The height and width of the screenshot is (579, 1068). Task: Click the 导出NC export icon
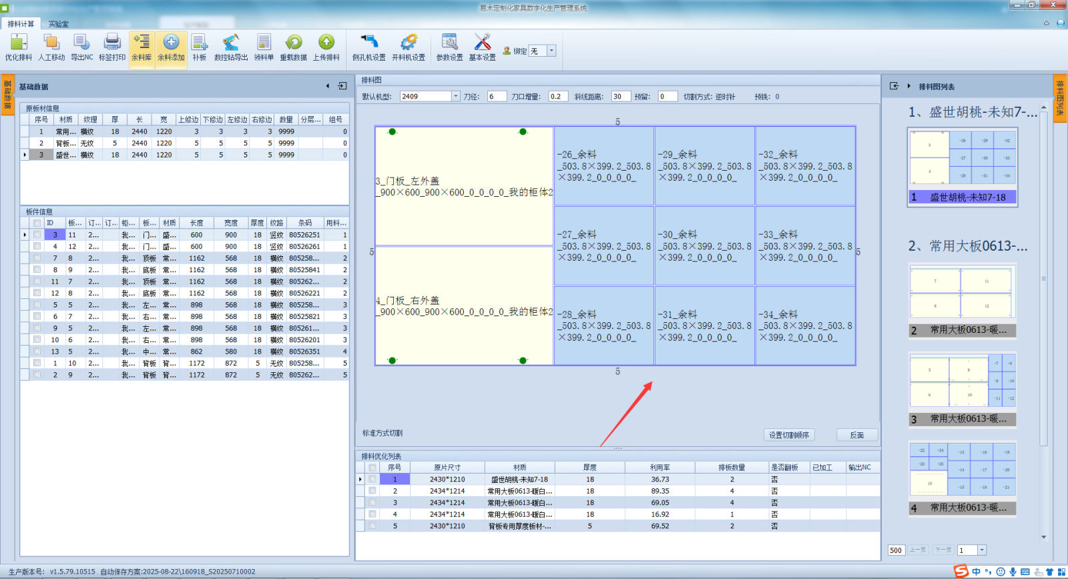[82, 47]
